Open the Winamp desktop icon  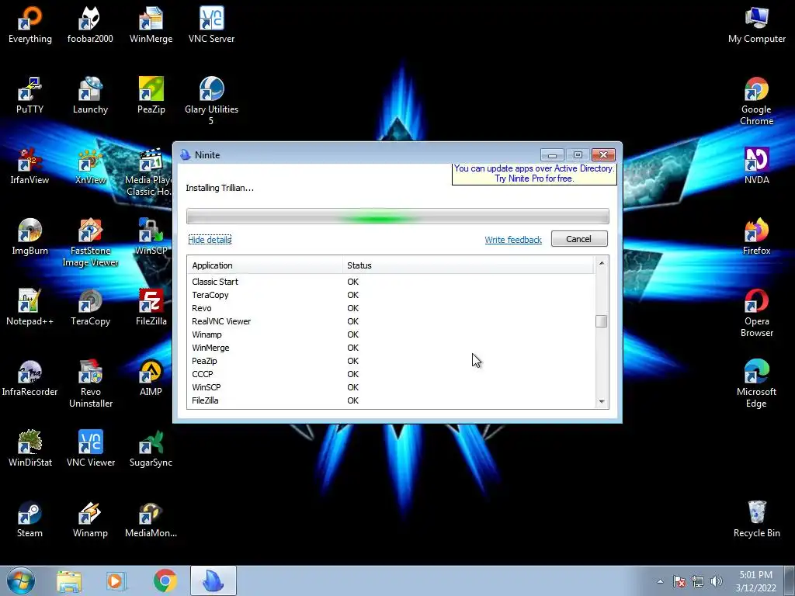pyautogui.click(x=90, y=519)
